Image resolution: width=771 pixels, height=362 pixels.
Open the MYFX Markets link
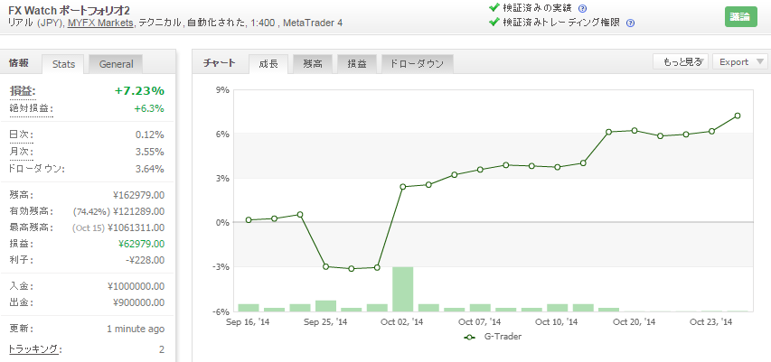100,23
